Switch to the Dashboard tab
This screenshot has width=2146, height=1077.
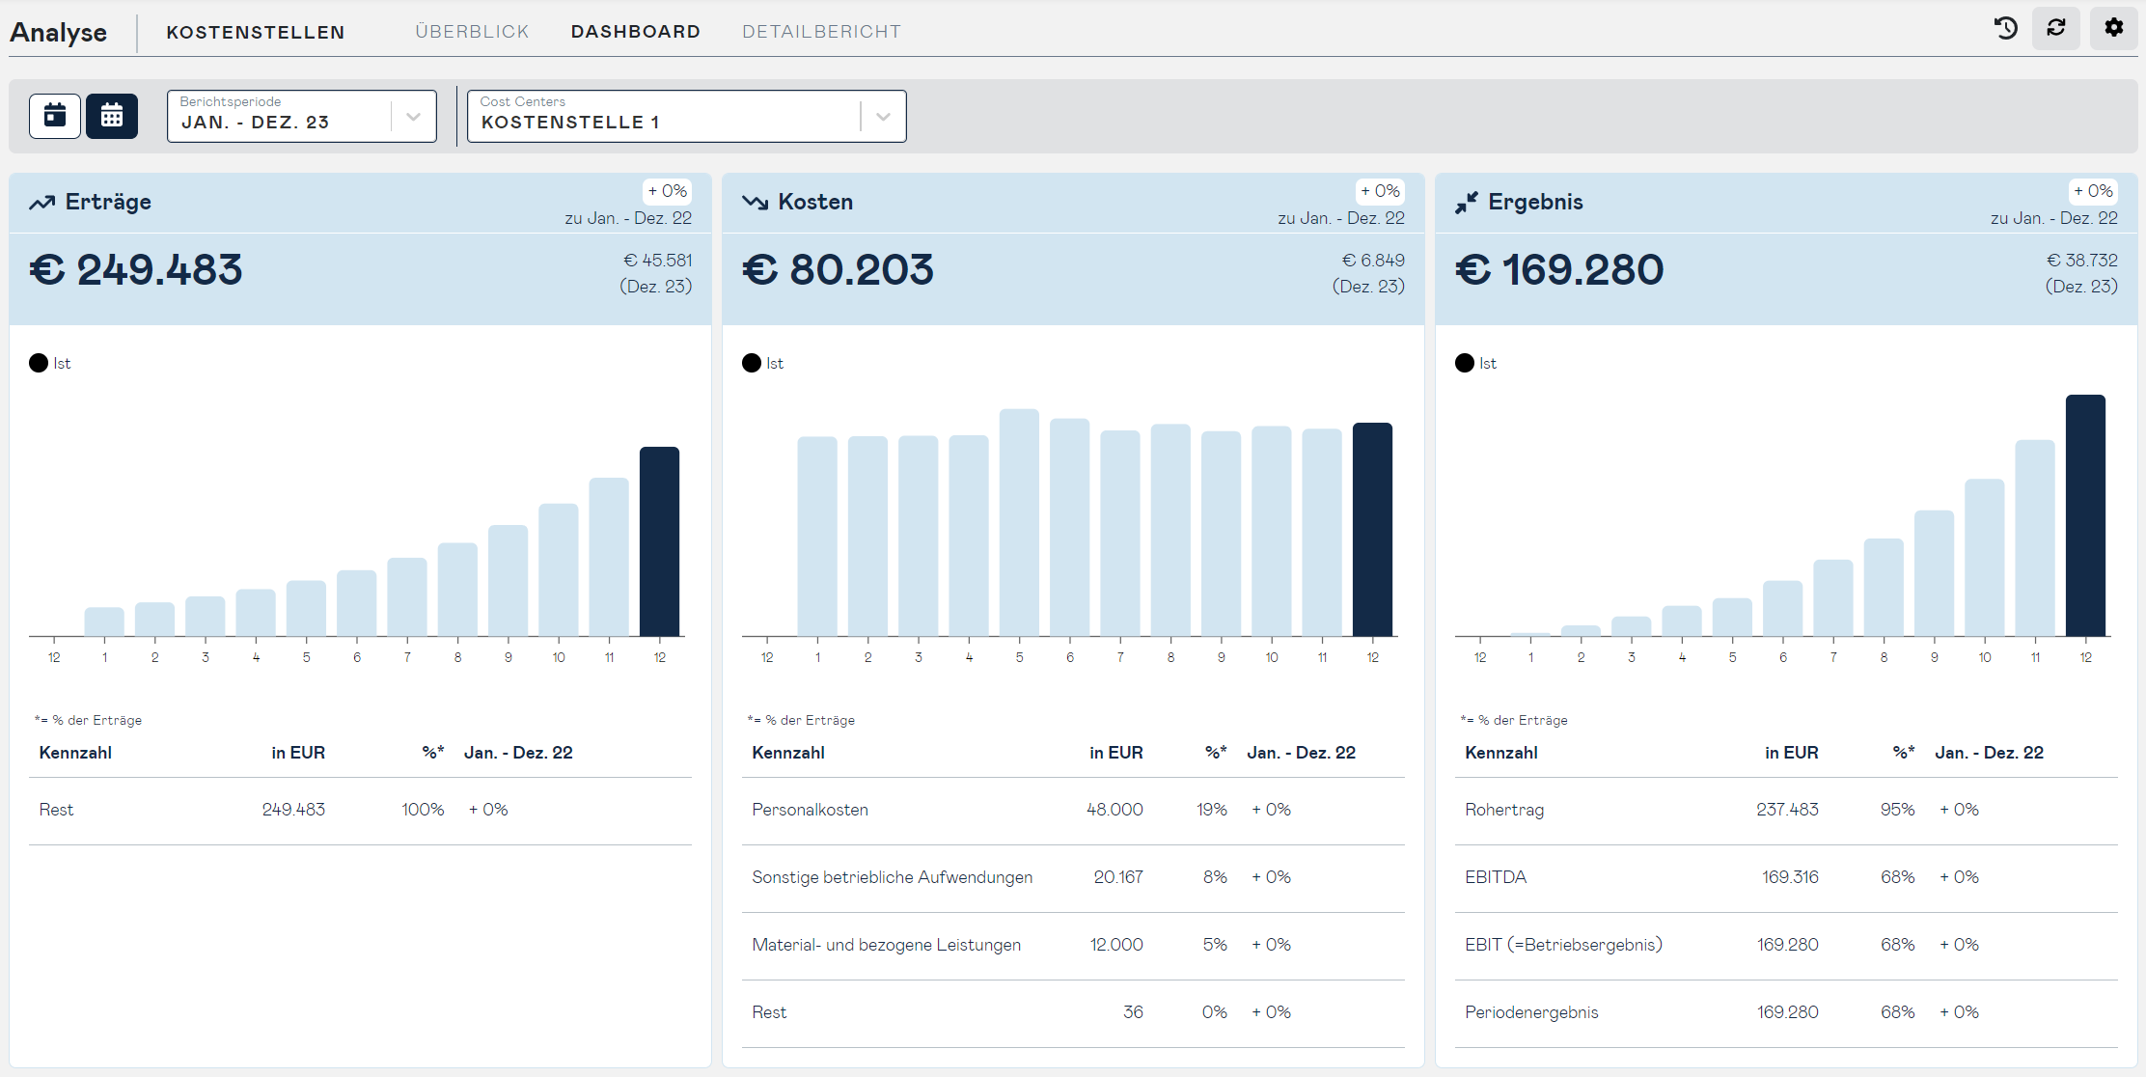636,32
